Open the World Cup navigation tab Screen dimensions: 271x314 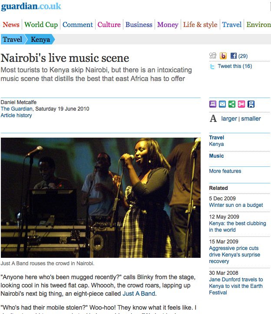point(41,25)
